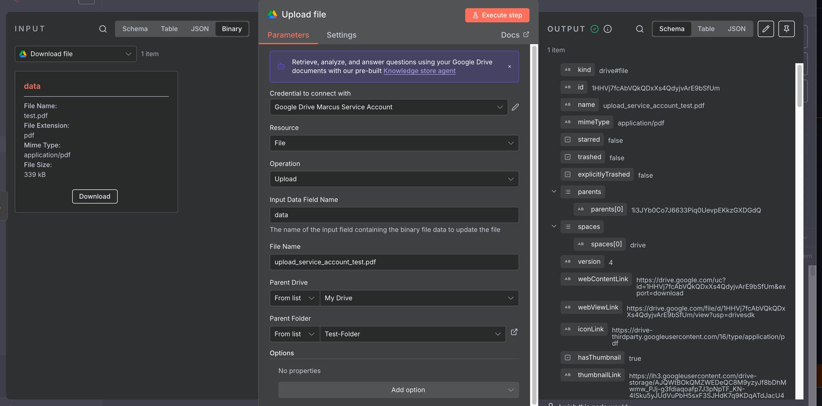Edit credential using the pencil icon
This screenshot has width=822, height=406.
coord(515,107)
